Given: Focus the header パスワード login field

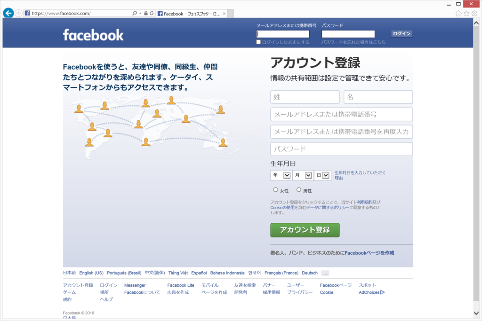Looking at the screenshot, I should pyautogui.click(x=348, y=34).
